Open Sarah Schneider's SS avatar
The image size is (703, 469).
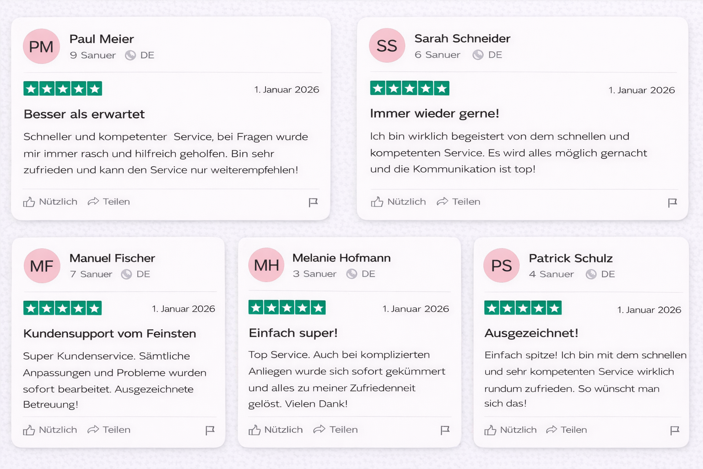387,46
